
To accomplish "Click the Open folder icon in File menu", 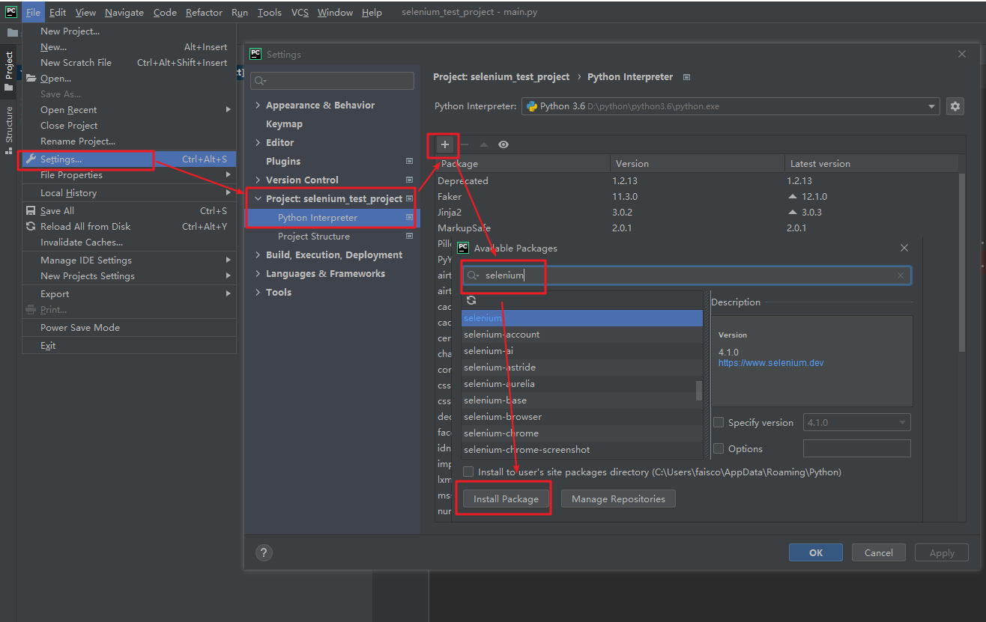I will (x=31, y=78).
